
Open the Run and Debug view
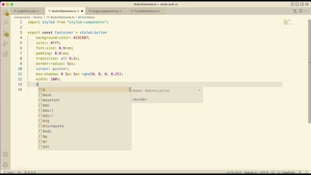(5, 43)
